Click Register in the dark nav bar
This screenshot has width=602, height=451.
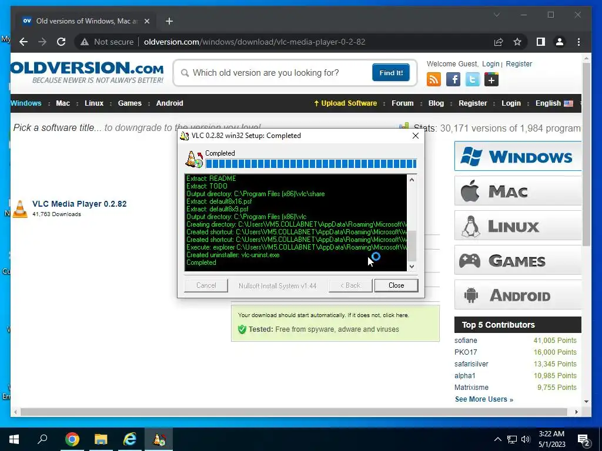pyautogui.click(x=473, y=103)
